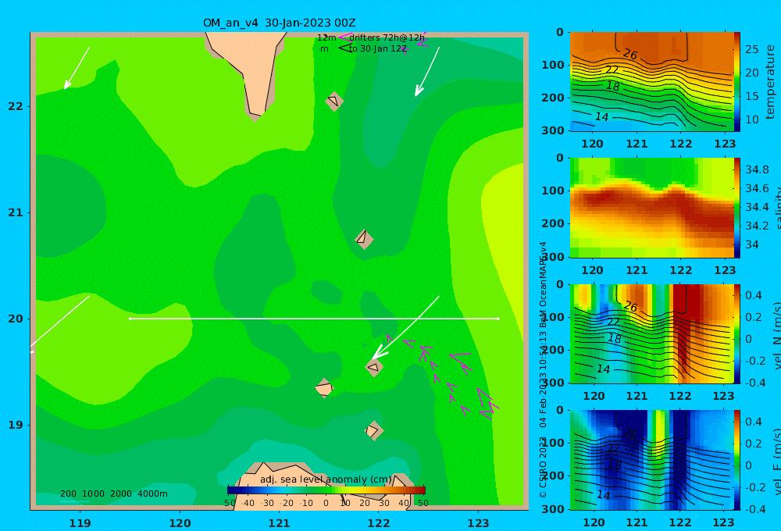
Task: Click the black arrow legend symbol beside 'to 30-Jan 12Z'
Action: click(344, 48)
